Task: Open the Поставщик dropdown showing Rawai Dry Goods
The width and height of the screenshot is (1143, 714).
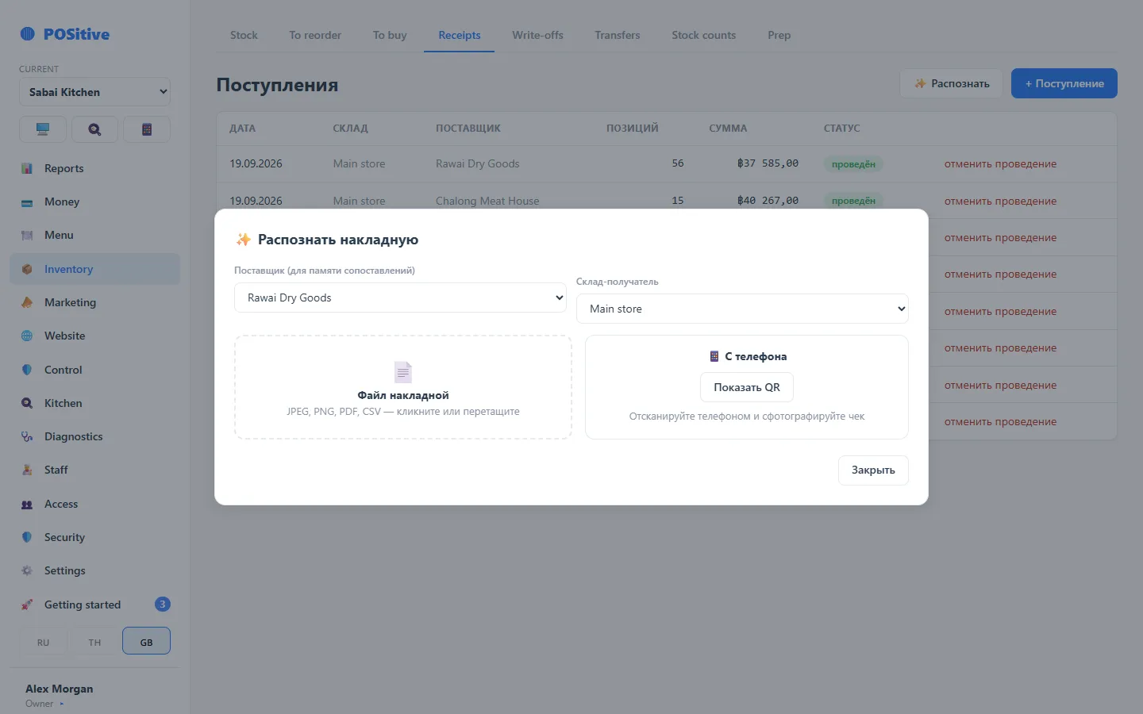Action: coord(400,297)
